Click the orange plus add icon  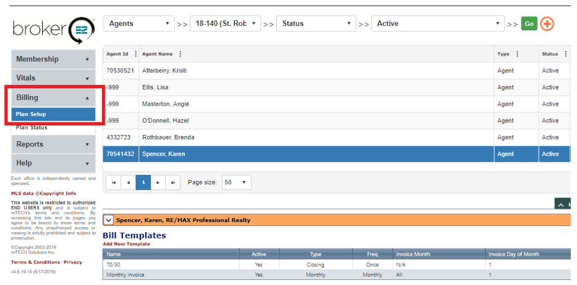click(547, 24)
